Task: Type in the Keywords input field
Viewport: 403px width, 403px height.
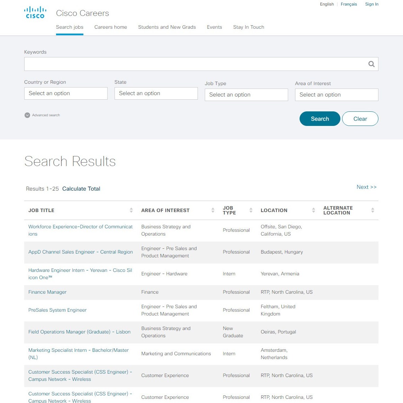Action: pyautogui.click(x=194, y=64)
